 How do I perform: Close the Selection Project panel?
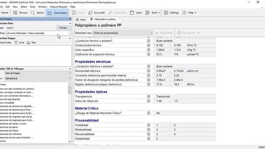coord(70,19)
